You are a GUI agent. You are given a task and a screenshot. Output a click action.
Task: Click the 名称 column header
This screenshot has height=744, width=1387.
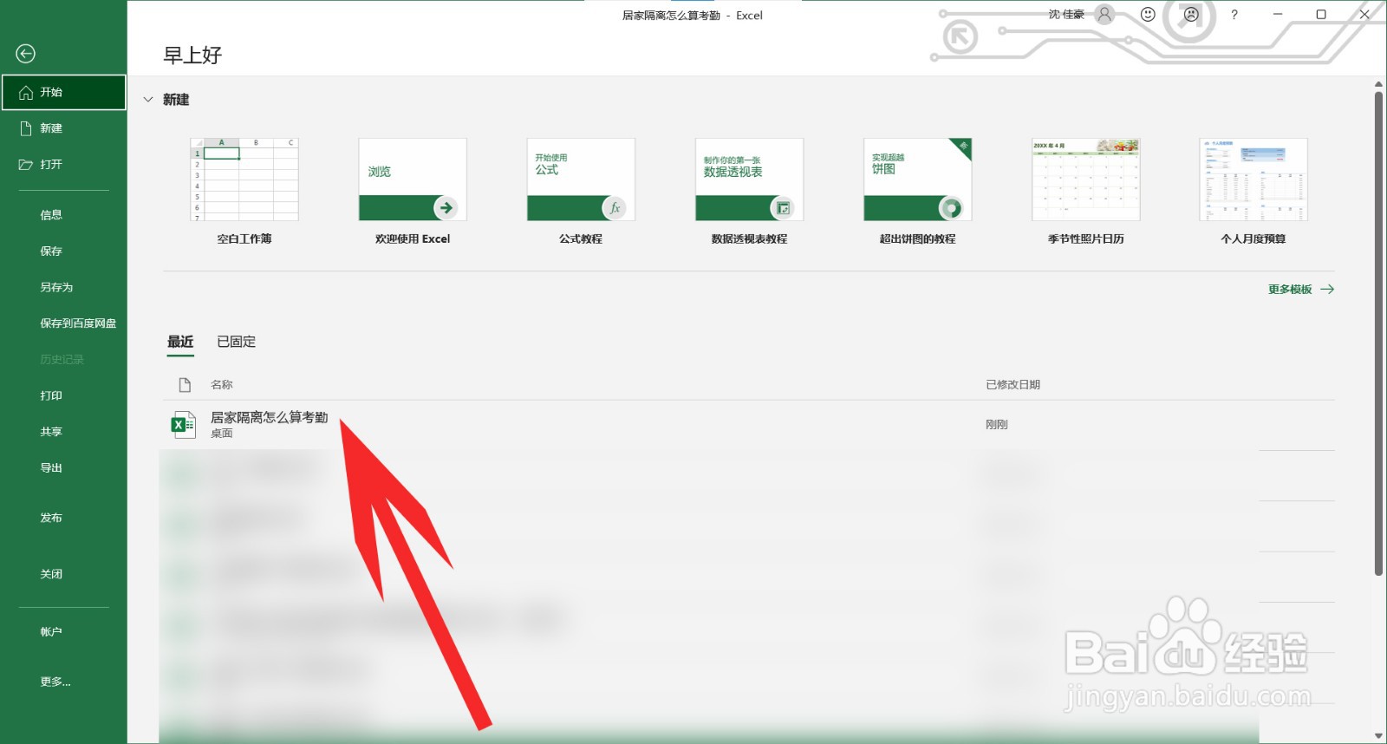click(x=222, y=385)
